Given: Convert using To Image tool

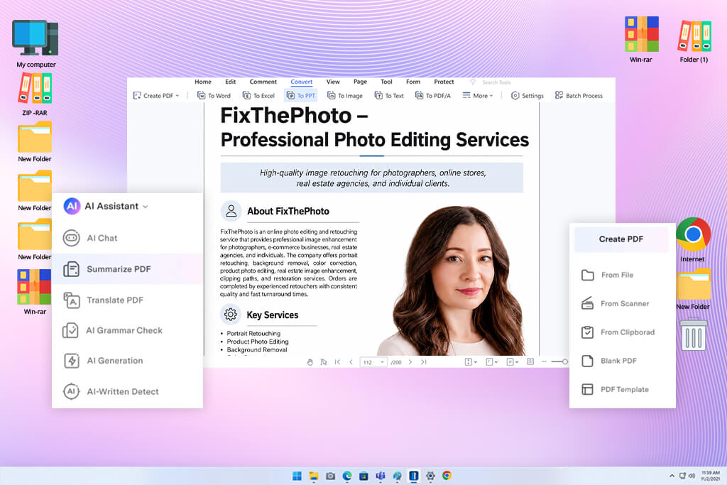Looking at the screenshot, I should 345,96.
